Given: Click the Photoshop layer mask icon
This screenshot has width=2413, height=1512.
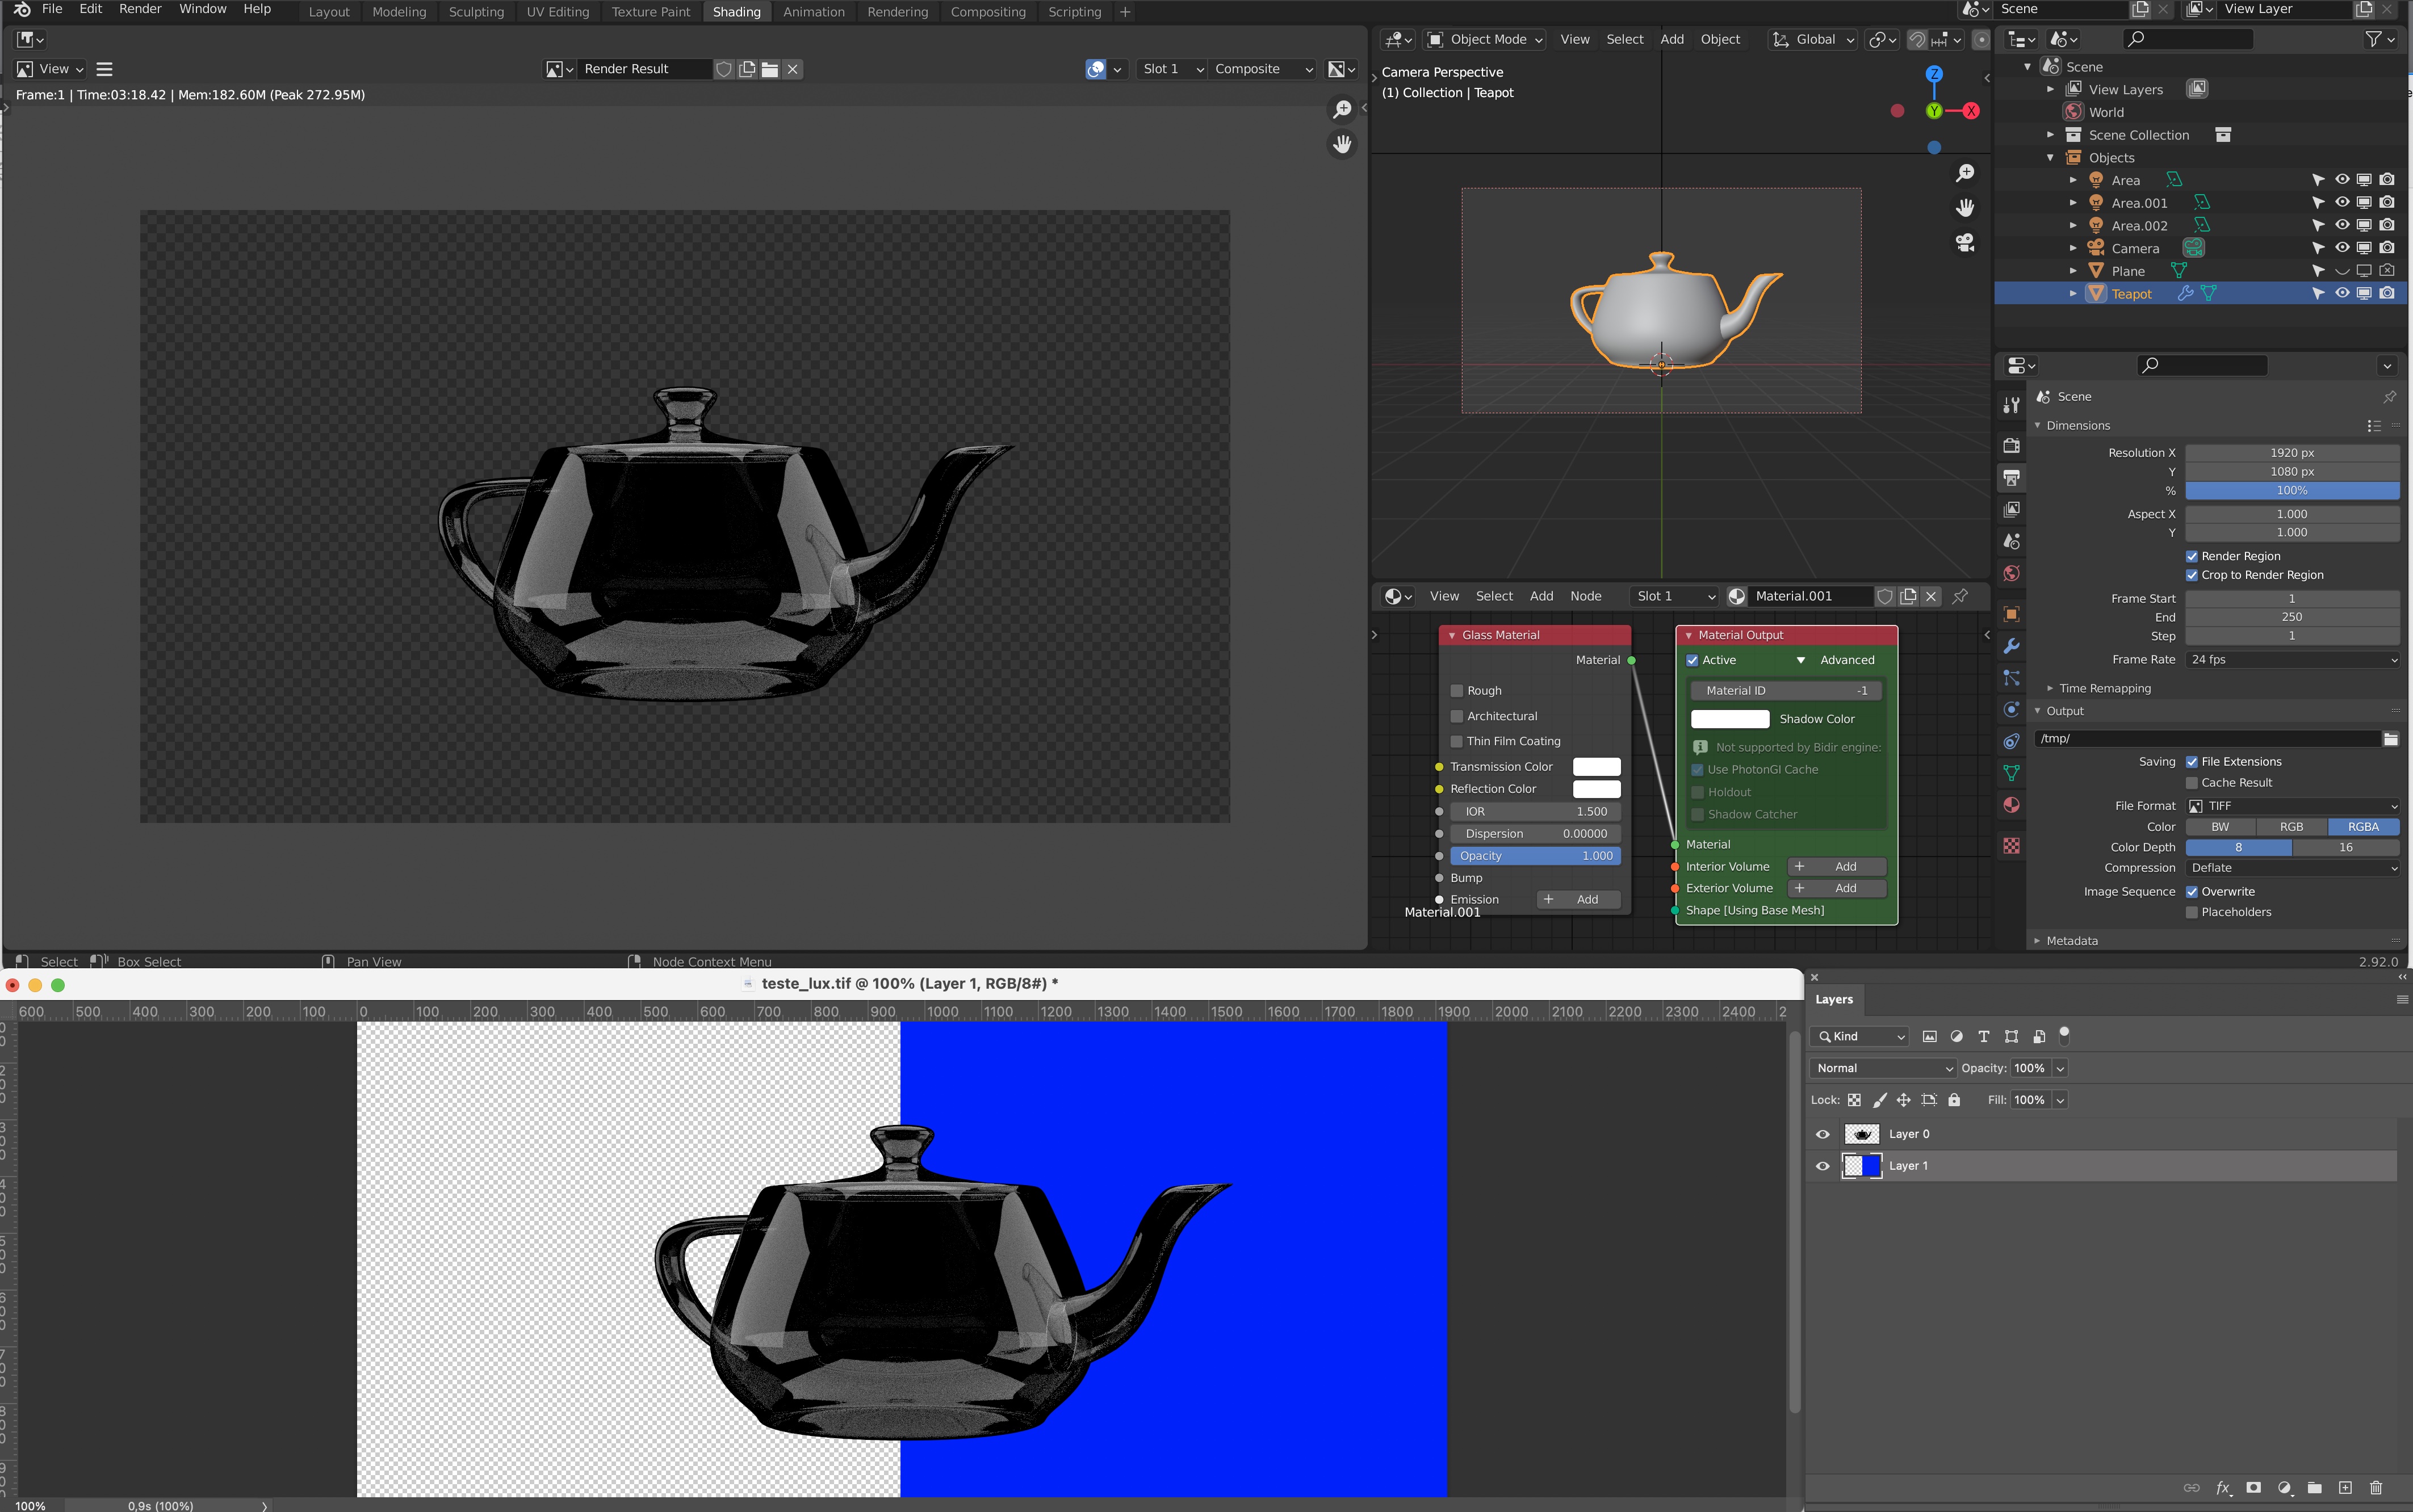Looking at the screenshot, I should tap(2253, 1488).
